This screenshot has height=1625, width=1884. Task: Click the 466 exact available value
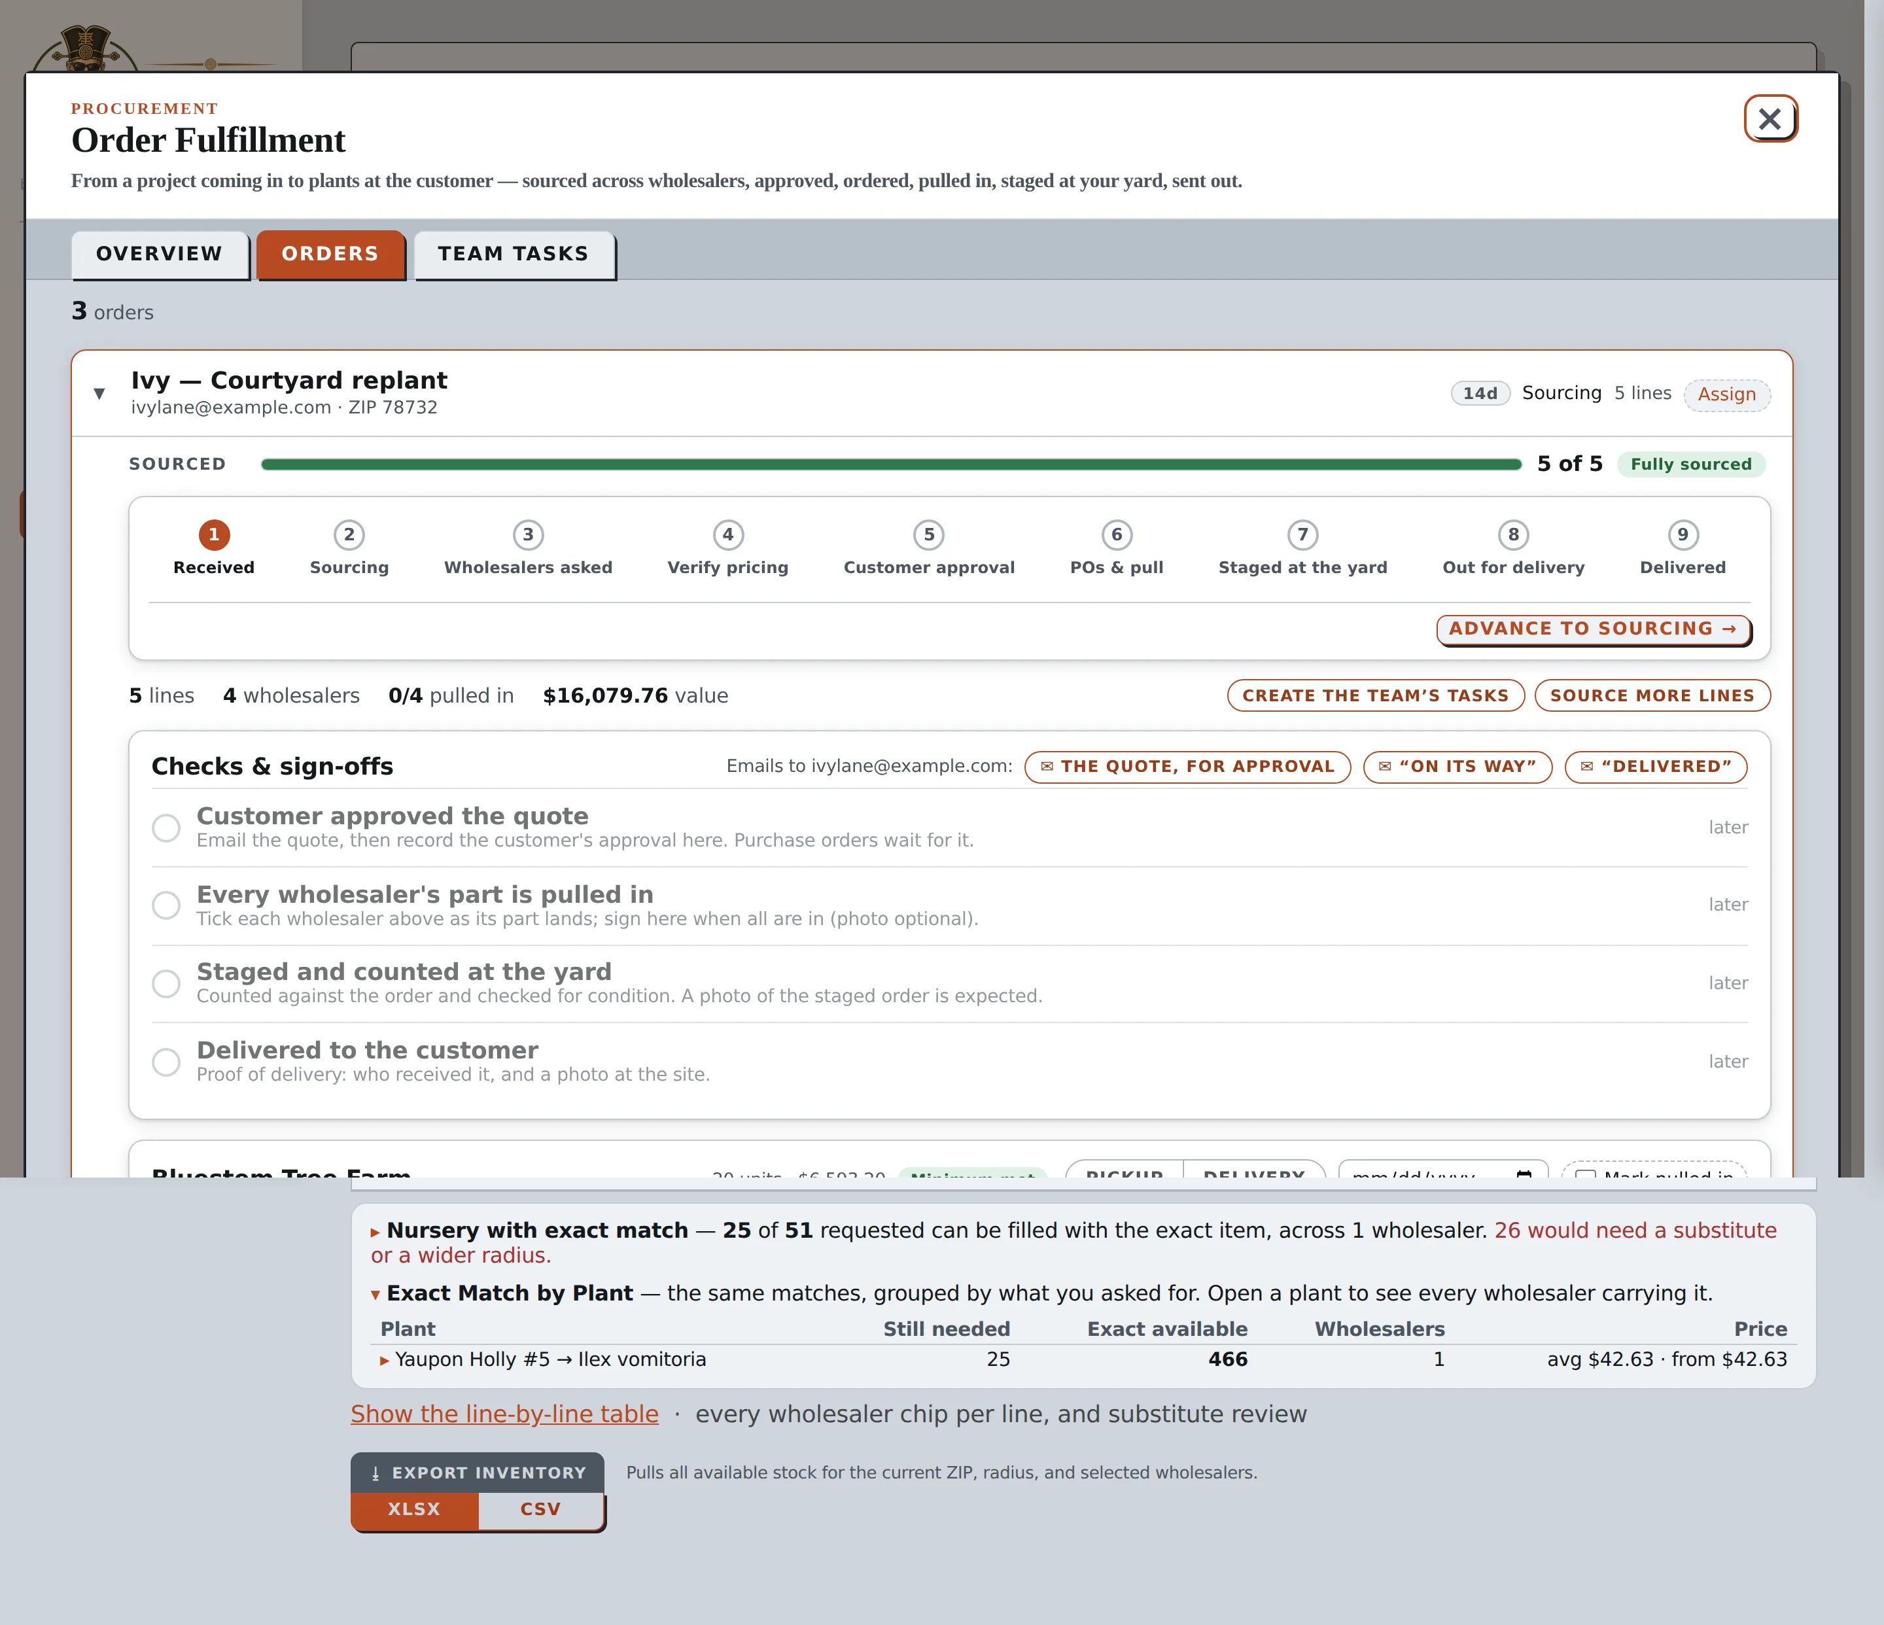1227,1359
